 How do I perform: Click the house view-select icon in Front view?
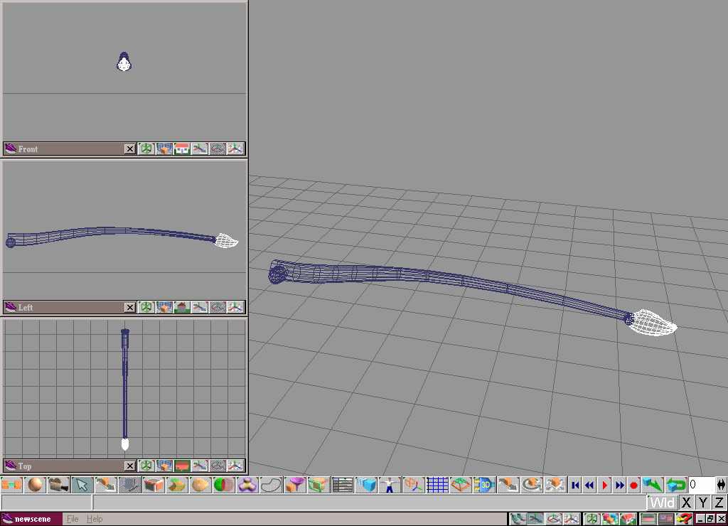click(182, 149)
